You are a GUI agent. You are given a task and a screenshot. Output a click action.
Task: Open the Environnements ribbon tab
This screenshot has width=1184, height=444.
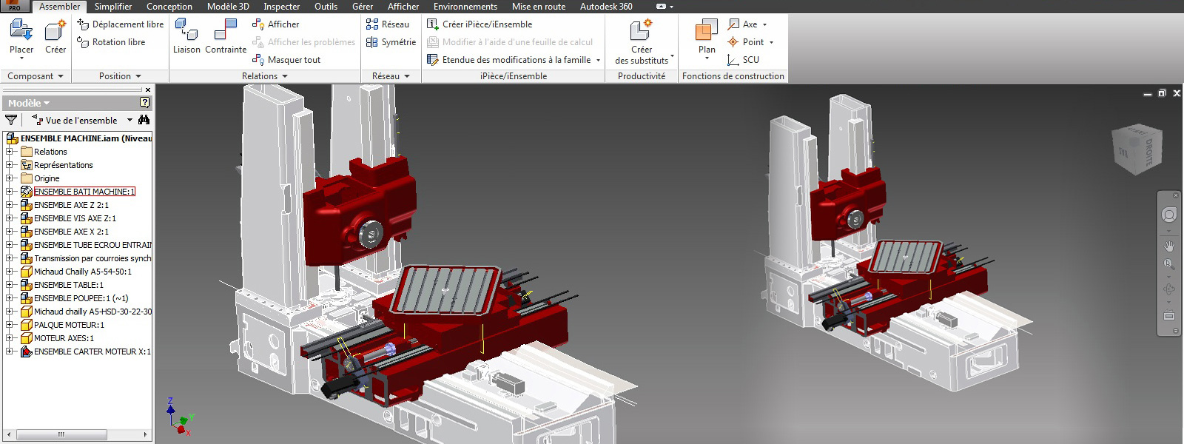(x=465, y=7)
